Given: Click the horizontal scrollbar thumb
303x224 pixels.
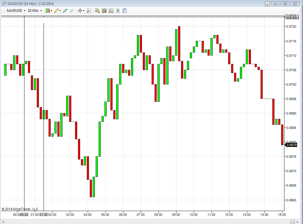Looking at the screenshot, I should click(293, 222).
